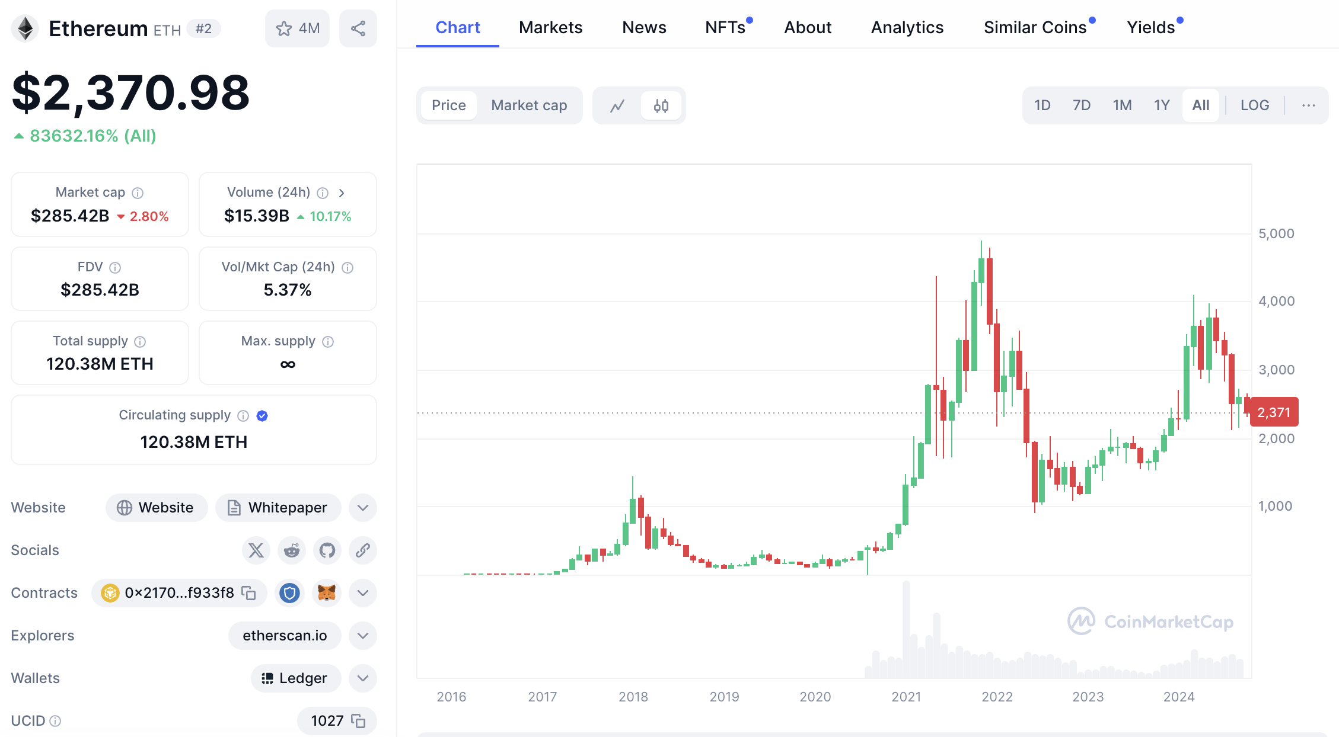Click the $285.42B Market cap value
The width and height of the screenshot is (1339, 737).
[70, 216]
